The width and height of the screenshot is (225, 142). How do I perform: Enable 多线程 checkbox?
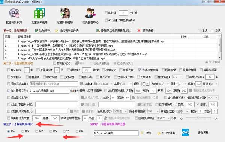106,13
